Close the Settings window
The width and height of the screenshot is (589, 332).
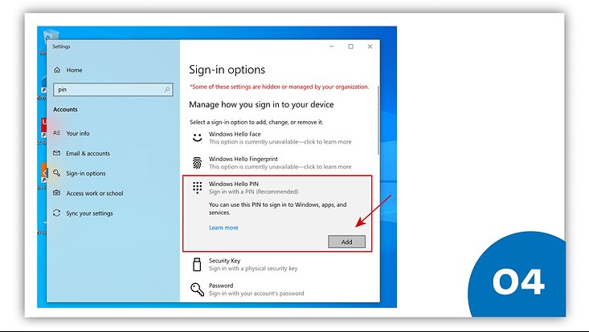(x=369, y=47)
